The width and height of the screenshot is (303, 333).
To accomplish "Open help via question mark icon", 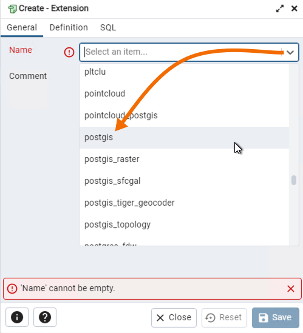I will (x=45, y=317).
